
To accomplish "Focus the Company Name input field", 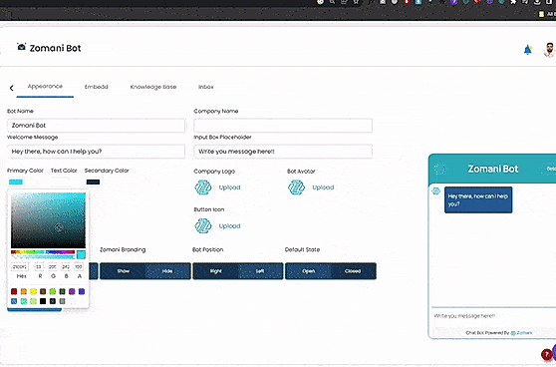I will (x=283, y=126).
